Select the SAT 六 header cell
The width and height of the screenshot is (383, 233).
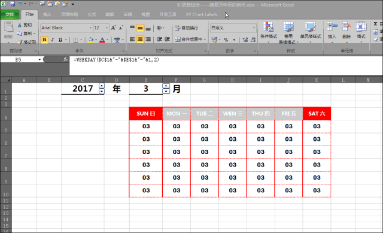coord(317,114)
